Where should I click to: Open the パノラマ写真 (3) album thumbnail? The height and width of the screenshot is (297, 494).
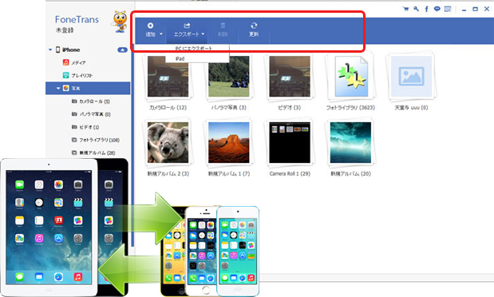coord(229,77)
